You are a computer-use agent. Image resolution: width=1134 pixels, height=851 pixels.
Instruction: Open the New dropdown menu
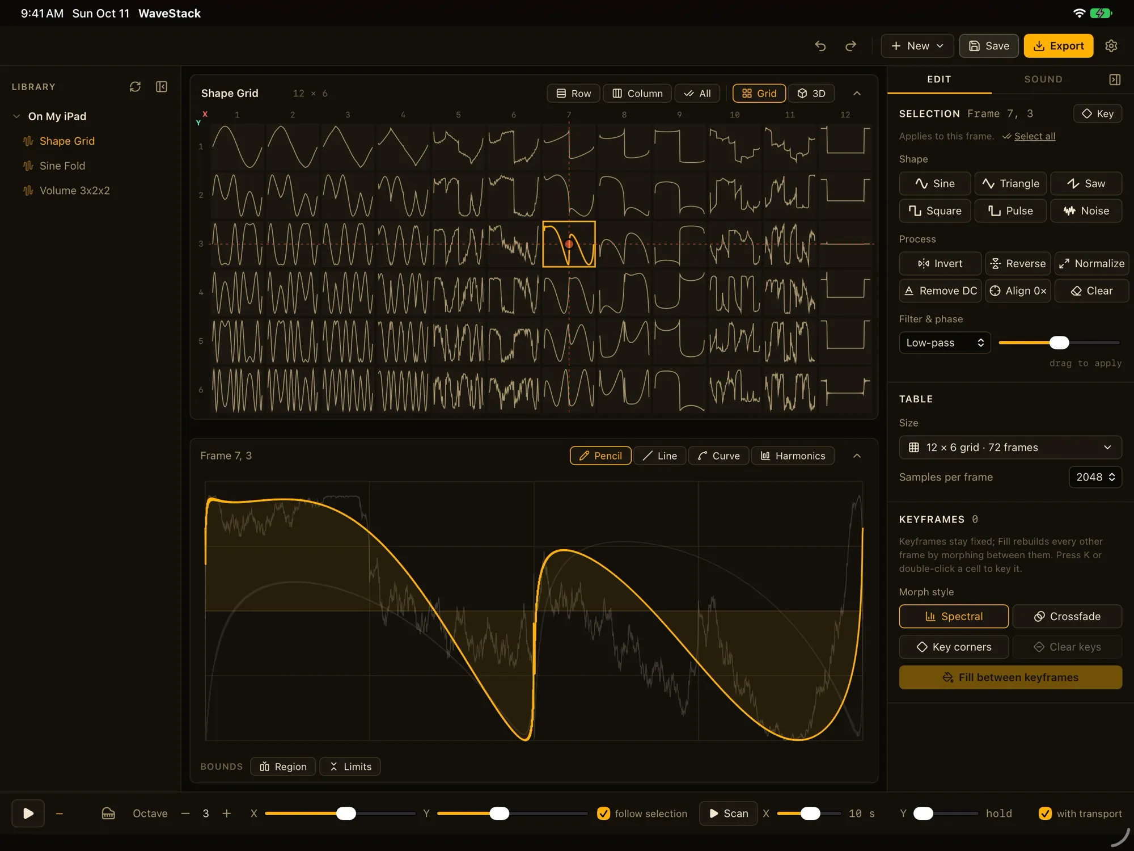(917, 46)
